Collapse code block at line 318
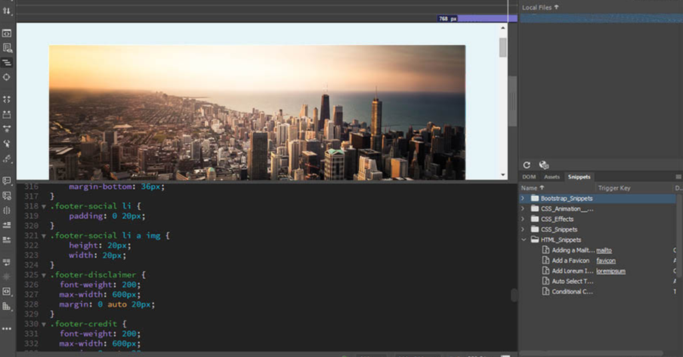Viewport: 683px width, 357px height. coord(44,206)
